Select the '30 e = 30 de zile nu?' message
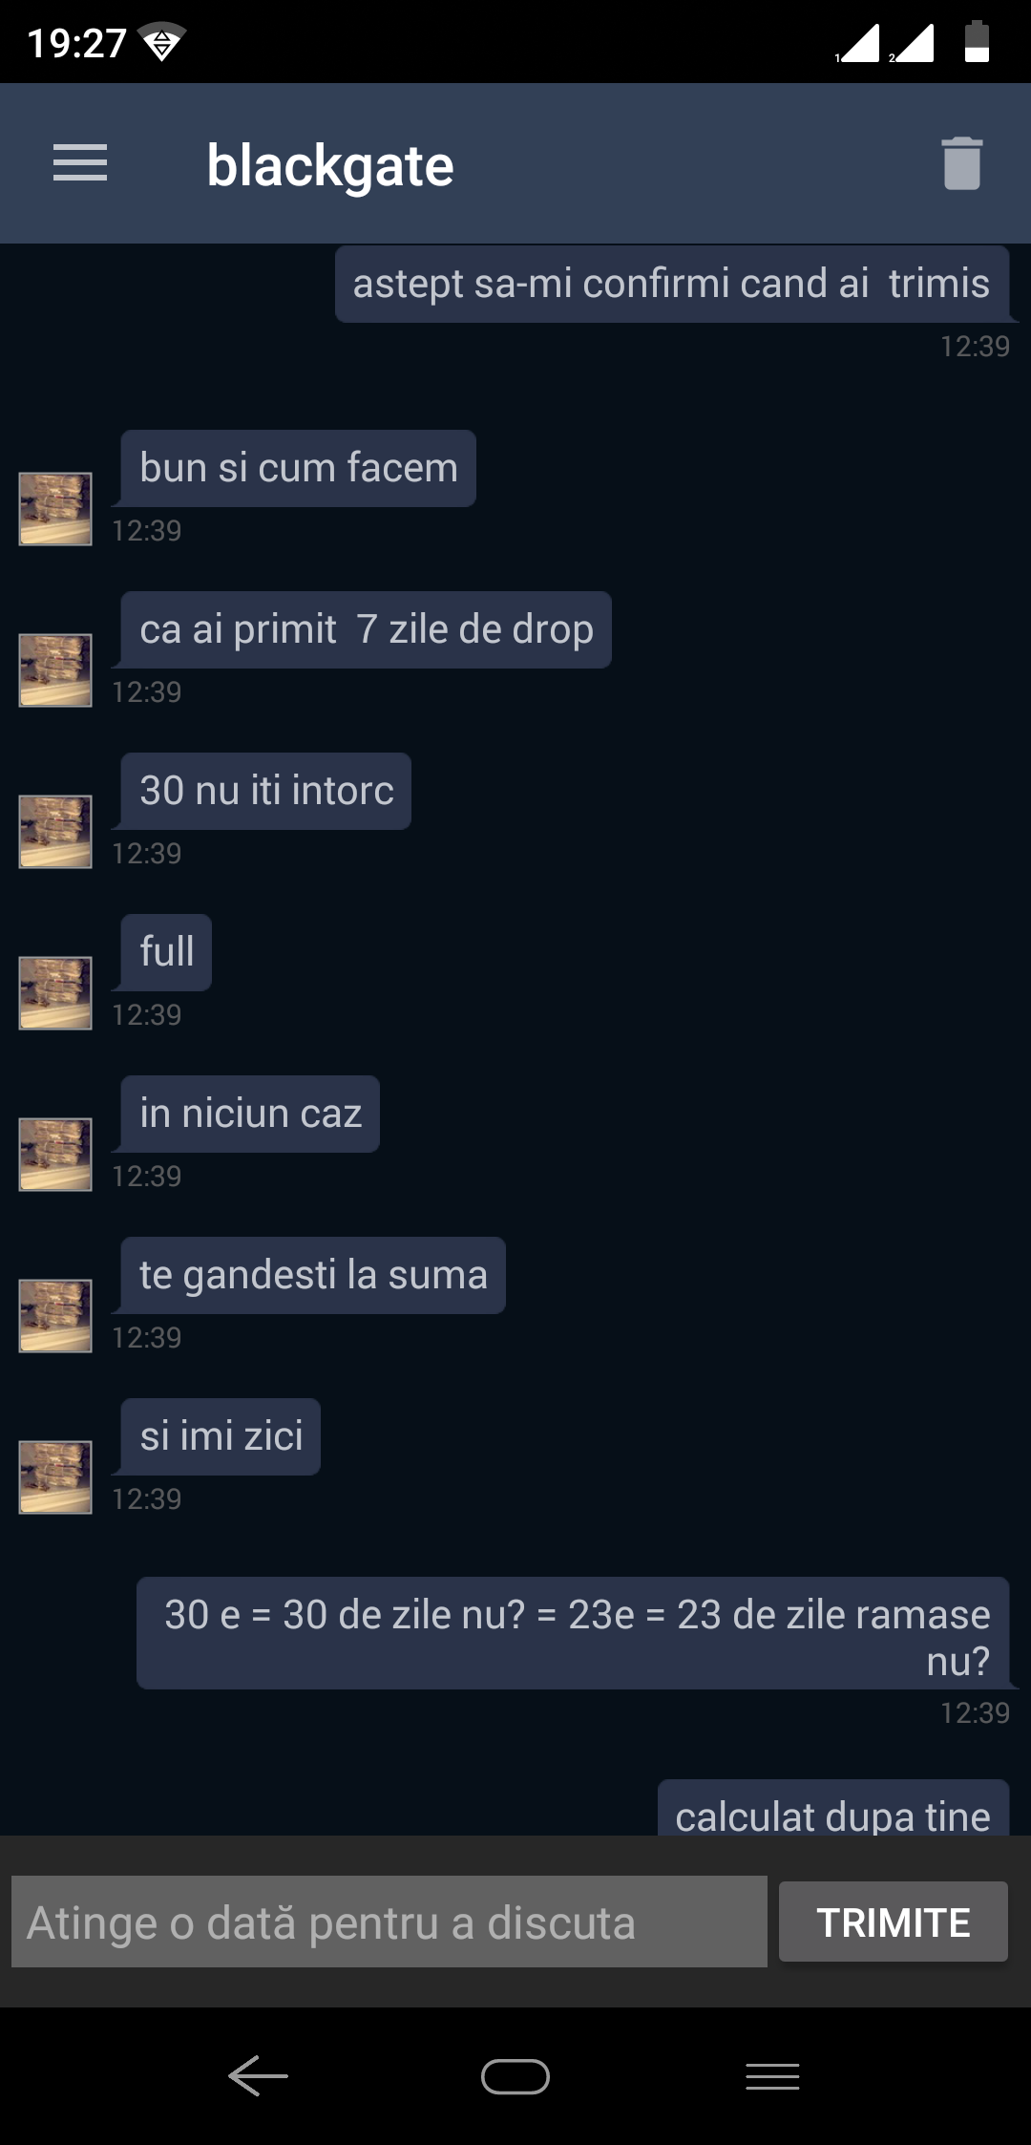The image size is (1031, 2145). 573,1633
